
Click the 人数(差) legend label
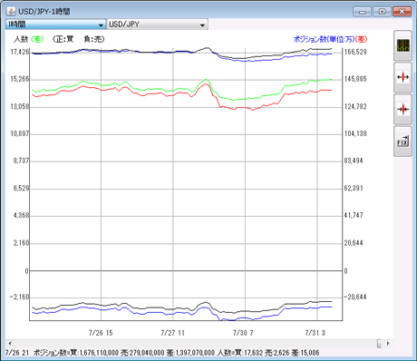coord(29,39)
